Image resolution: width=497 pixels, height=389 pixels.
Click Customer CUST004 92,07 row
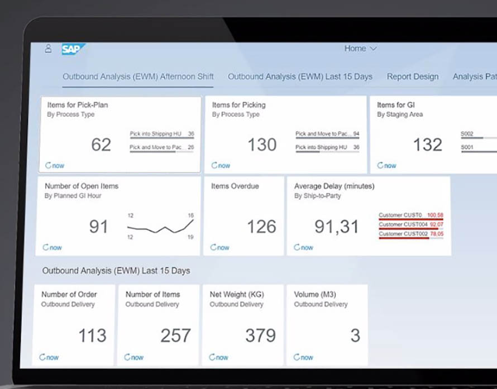pos(411,225)
